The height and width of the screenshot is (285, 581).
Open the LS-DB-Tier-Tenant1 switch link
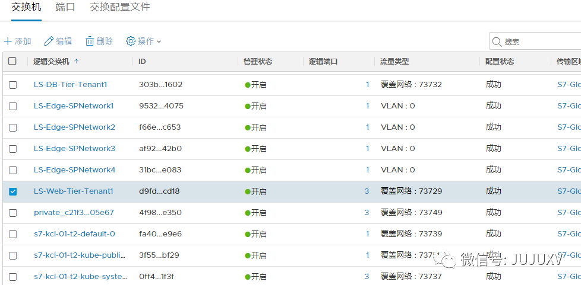click(70, 85)
